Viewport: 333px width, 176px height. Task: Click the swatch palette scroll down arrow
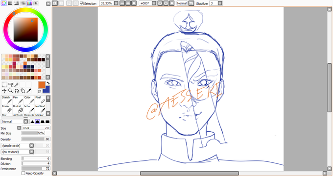coord(48,77)
